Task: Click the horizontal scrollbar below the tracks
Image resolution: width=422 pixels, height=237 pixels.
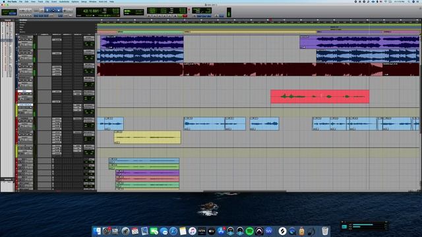Action: (x=245, y=192)
